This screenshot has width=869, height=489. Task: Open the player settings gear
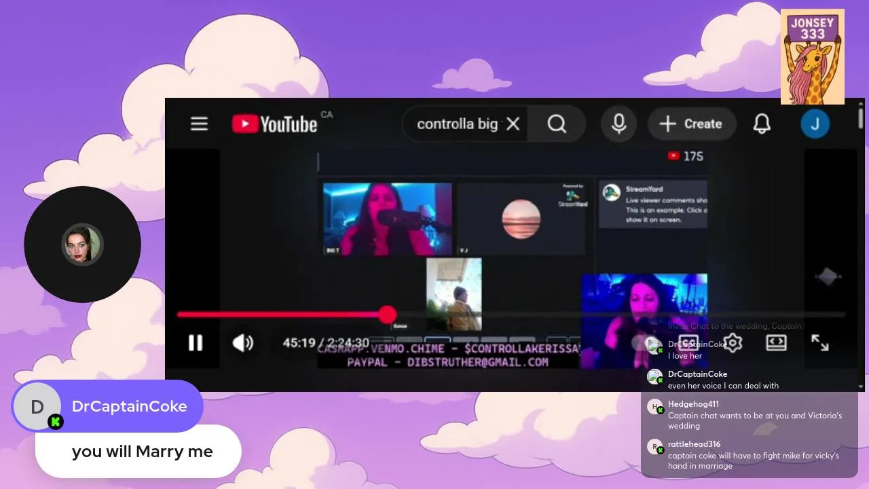point(733,343)
